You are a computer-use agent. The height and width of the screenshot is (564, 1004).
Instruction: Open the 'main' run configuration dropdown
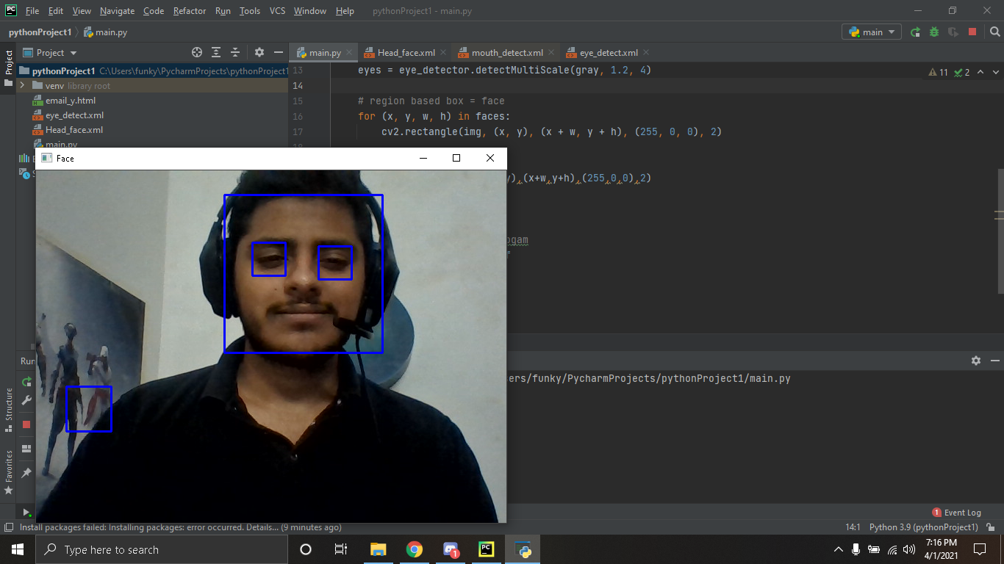tap(872, 32)
